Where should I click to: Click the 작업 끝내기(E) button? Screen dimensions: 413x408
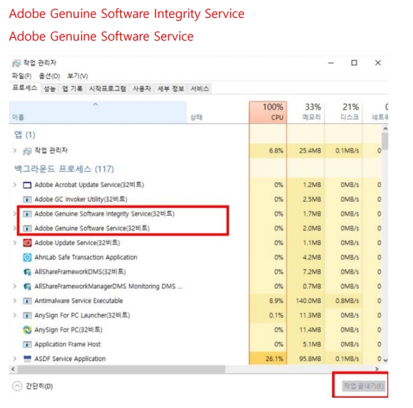coord(364,386)
